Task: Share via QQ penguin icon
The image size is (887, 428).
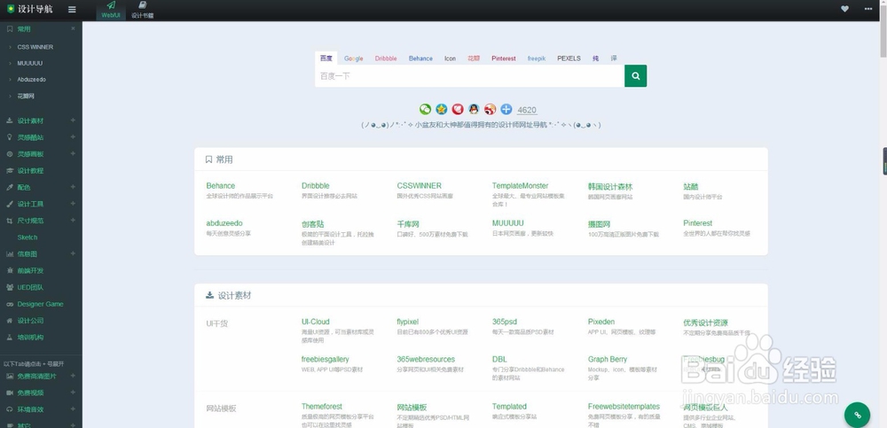Action: point(474,109)
